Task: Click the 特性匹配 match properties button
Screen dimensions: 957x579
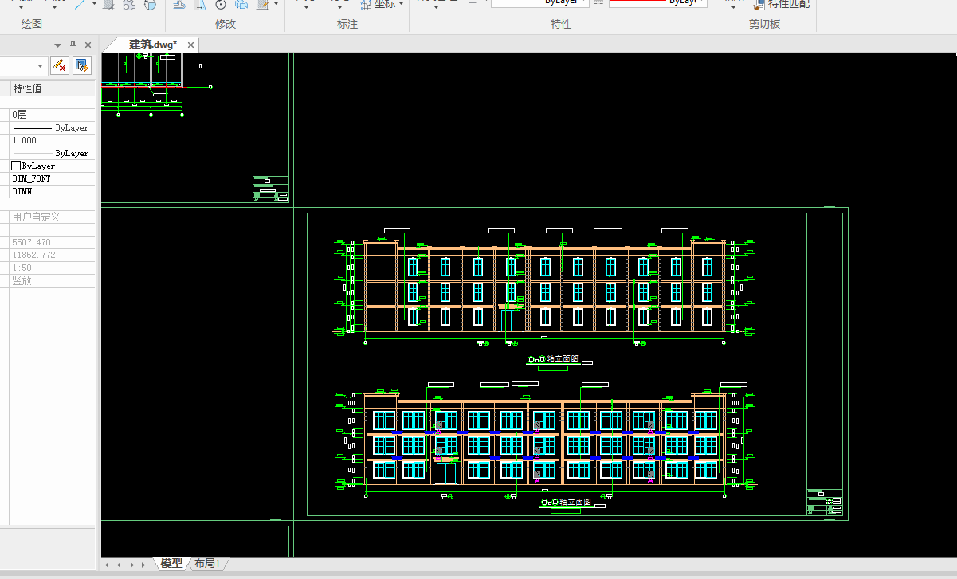Action: [x=782, y=4]
